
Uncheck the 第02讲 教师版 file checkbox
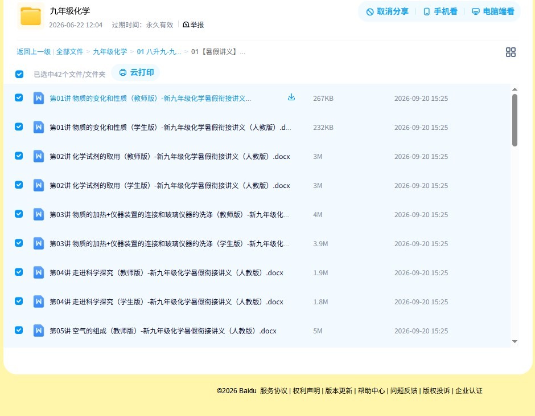pos(19,156)
